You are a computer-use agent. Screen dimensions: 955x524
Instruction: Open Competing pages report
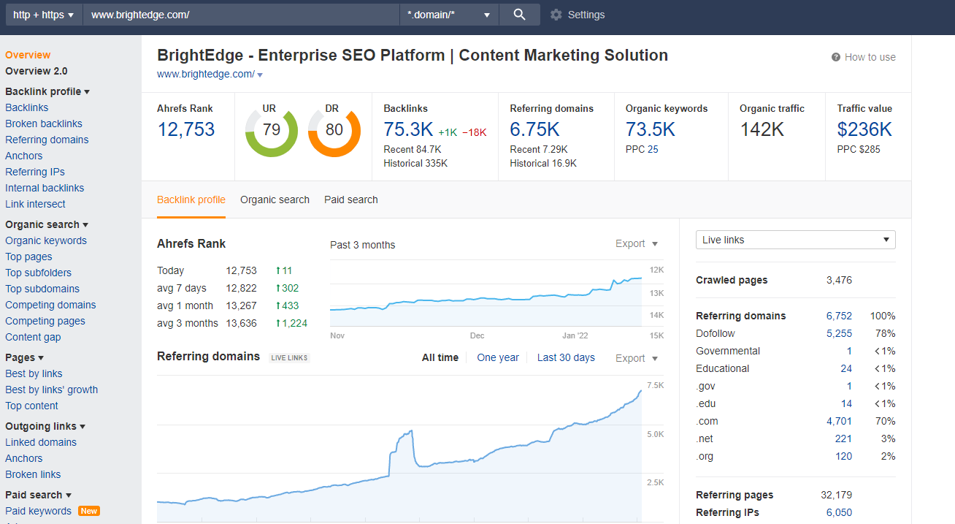[45, 321]
